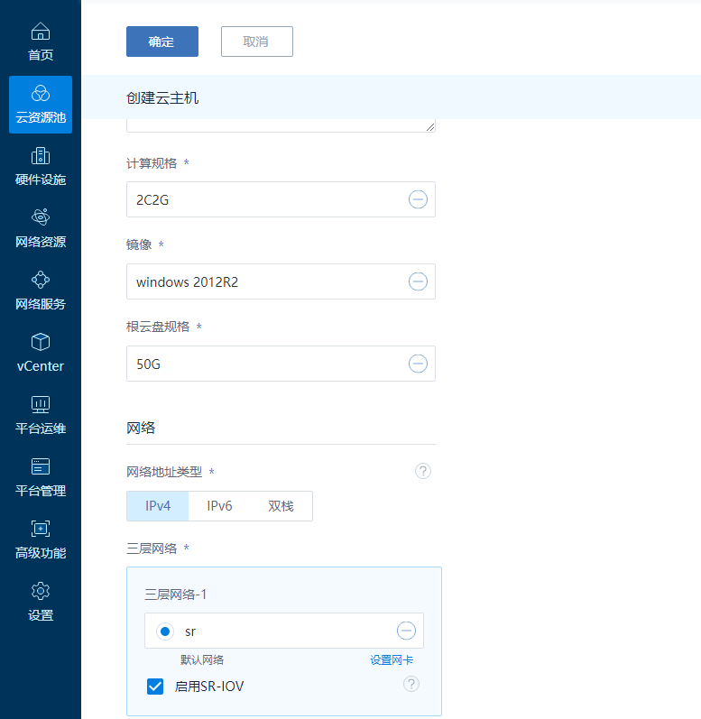Select the sr network radio button

164,631
